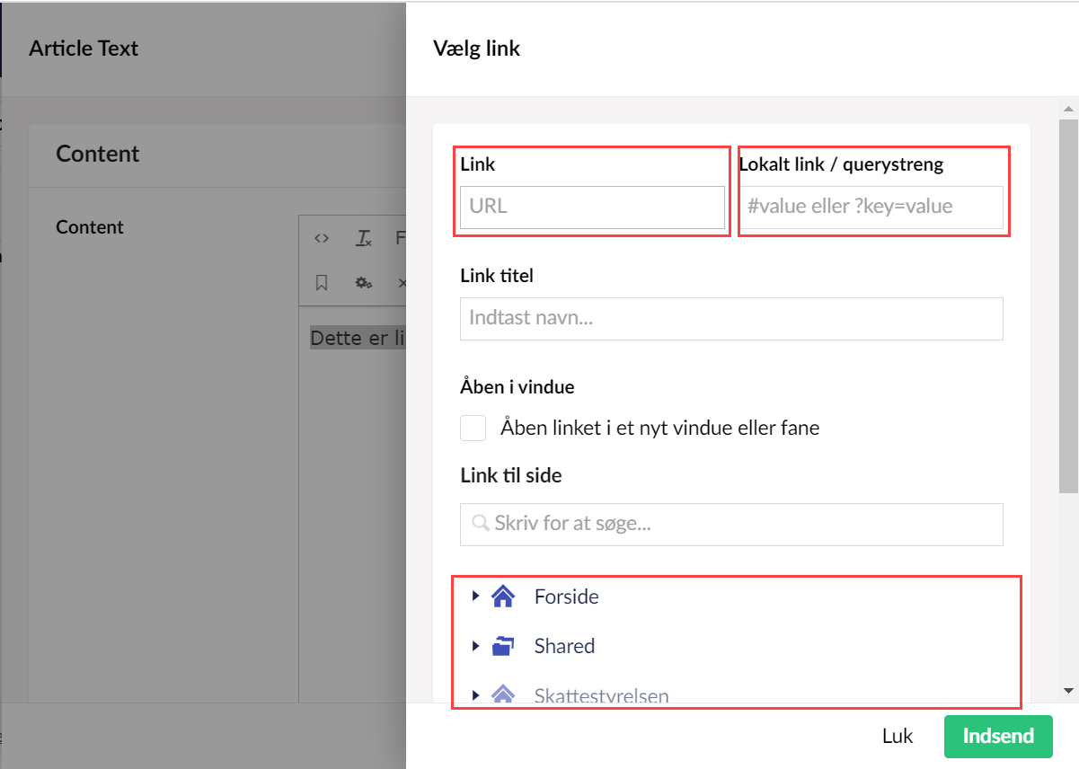This screenshot has width=1079, height=769.
Task: Click the source code view icon
Action: [322, 238]
